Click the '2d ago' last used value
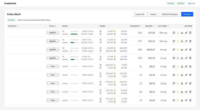The height and width of the screenshot is (110, 200). (163, 92)
